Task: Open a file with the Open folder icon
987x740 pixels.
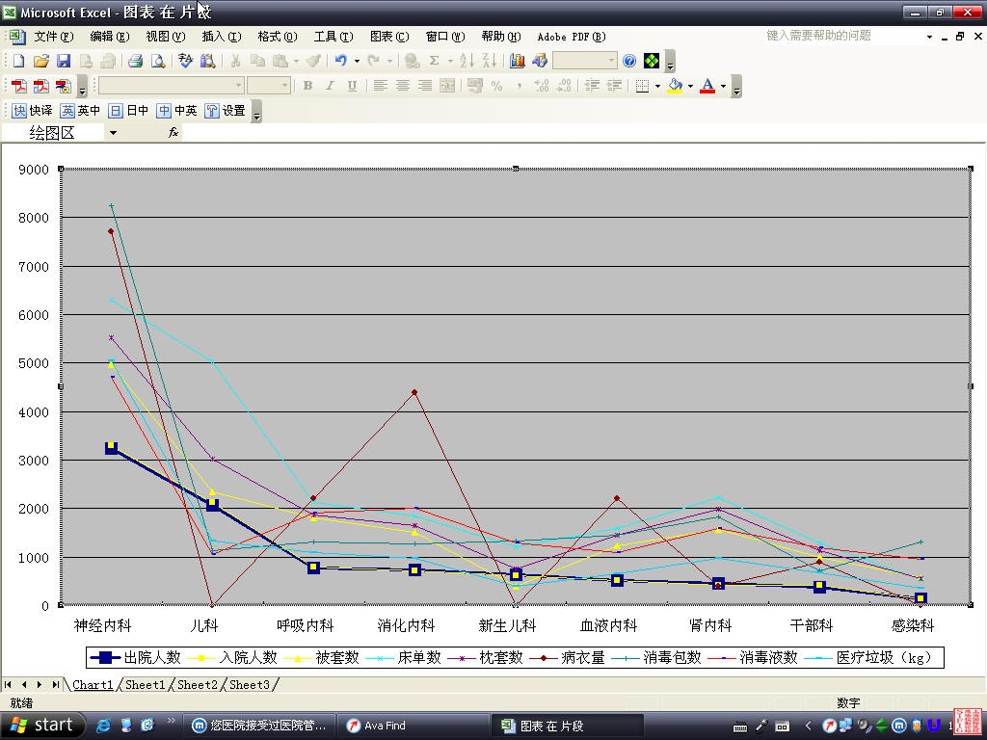Action: [40, 61]
